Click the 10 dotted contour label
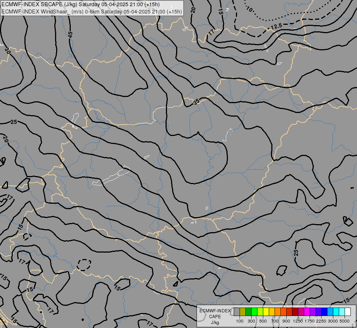Viewport: 357px width, 328px height. (x=249, y=9)
